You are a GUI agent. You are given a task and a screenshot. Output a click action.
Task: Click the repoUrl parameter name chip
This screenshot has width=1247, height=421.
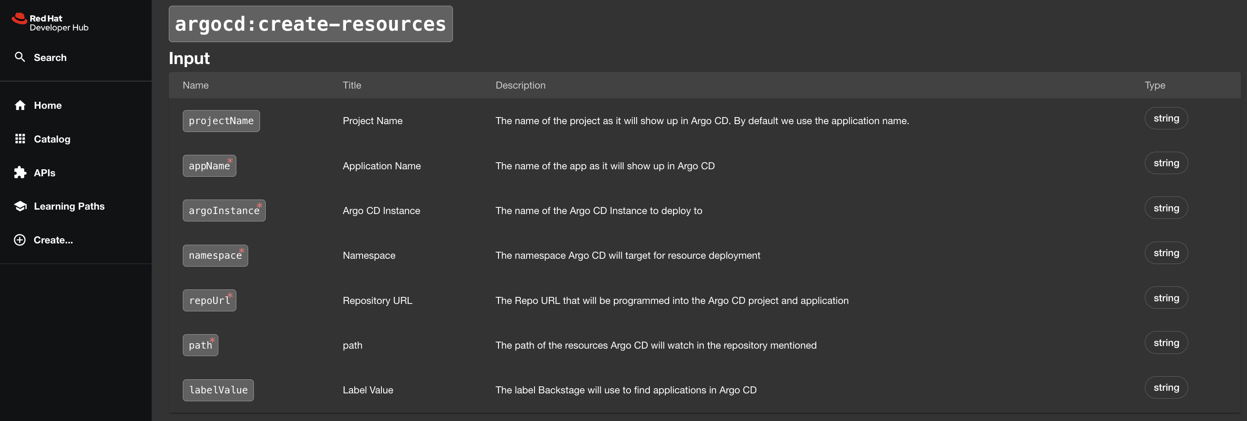pos(209,300)
